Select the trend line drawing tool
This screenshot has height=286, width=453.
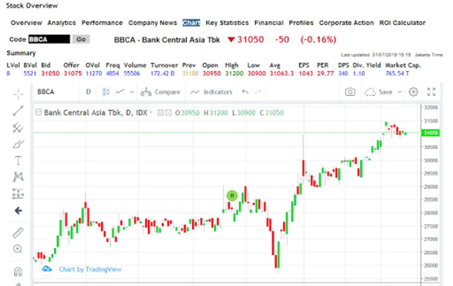tap(18, 111)
